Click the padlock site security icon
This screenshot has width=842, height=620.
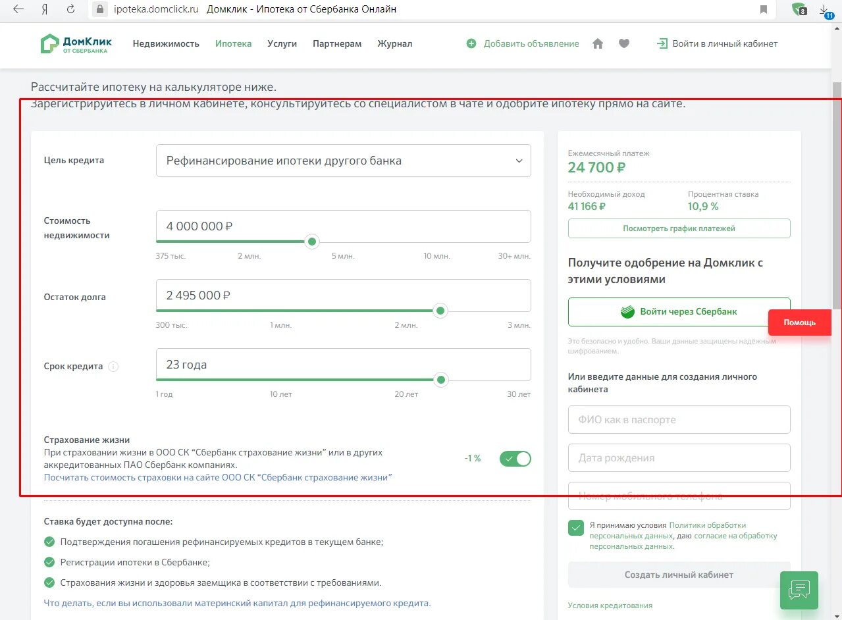point(100,9)
